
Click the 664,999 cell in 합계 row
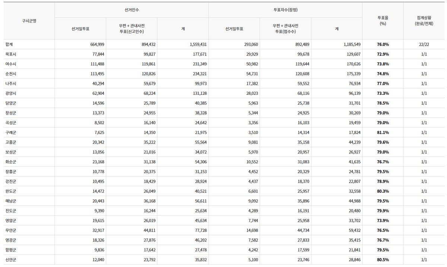tap(97, 44)
